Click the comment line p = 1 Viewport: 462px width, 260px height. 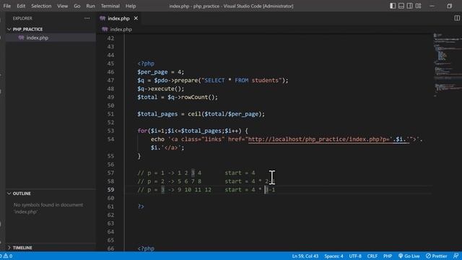point(196,173)
